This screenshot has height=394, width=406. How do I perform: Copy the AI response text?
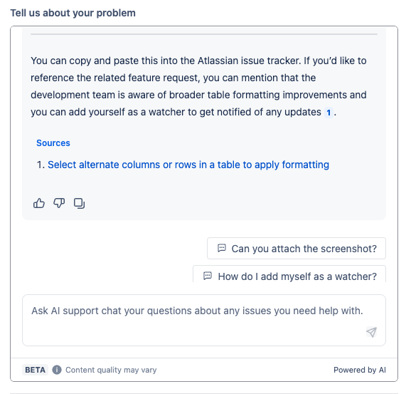(x=79, y=203)
